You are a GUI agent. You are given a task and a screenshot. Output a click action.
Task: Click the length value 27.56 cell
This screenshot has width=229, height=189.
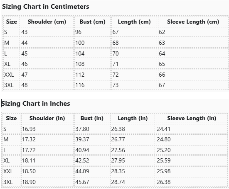pyautogui.click(x=133, y=150)
